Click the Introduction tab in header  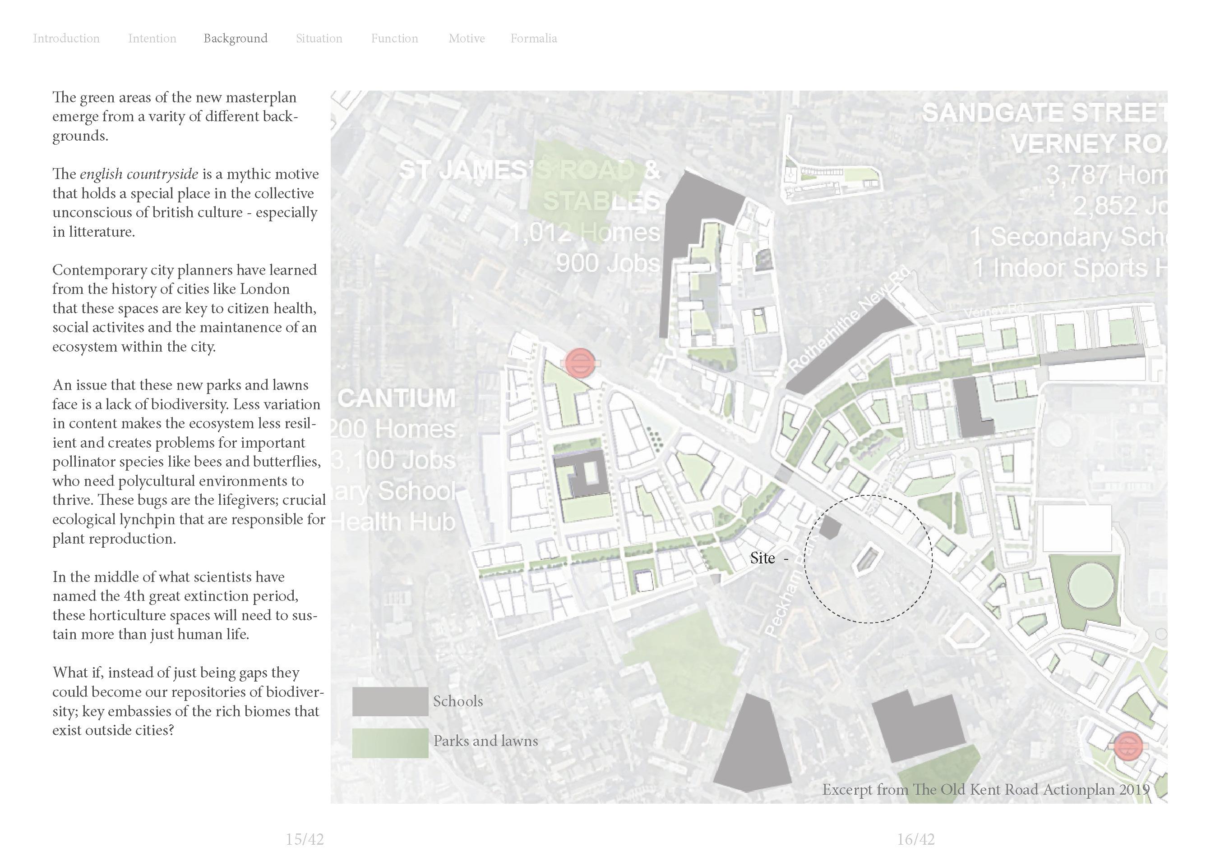pyautogui.click(x=66, y=38)
